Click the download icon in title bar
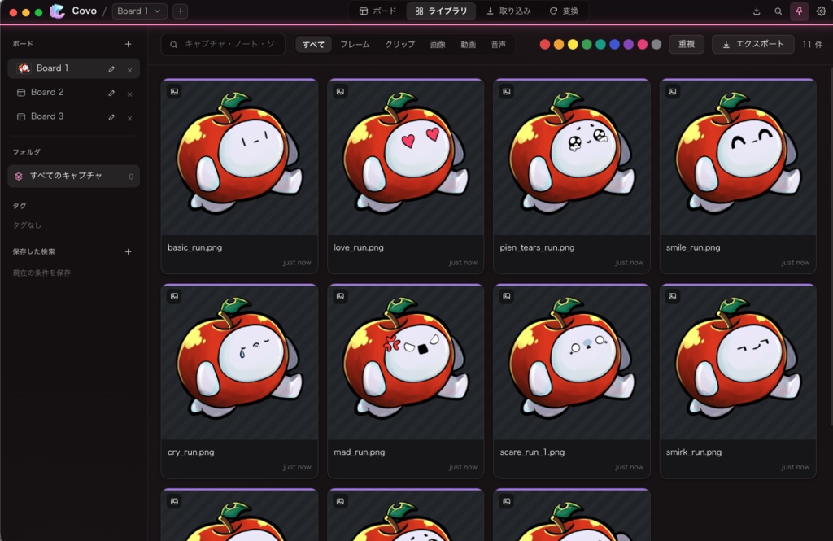833x541 pixels. tap(757, 11)
